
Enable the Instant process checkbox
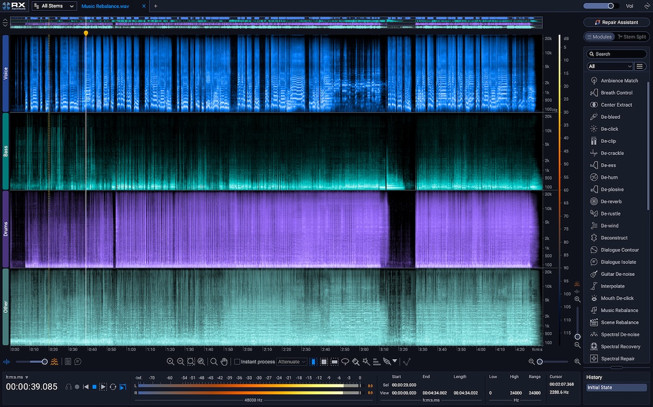[237, 361]
